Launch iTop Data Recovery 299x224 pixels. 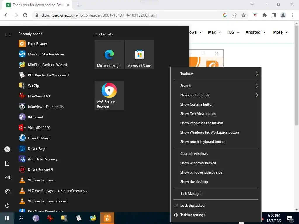[53, 159]
